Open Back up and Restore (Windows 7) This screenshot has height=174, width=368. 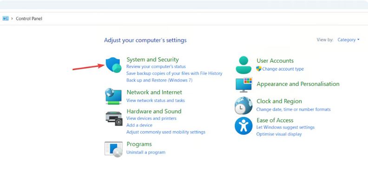tap(159, 80)
